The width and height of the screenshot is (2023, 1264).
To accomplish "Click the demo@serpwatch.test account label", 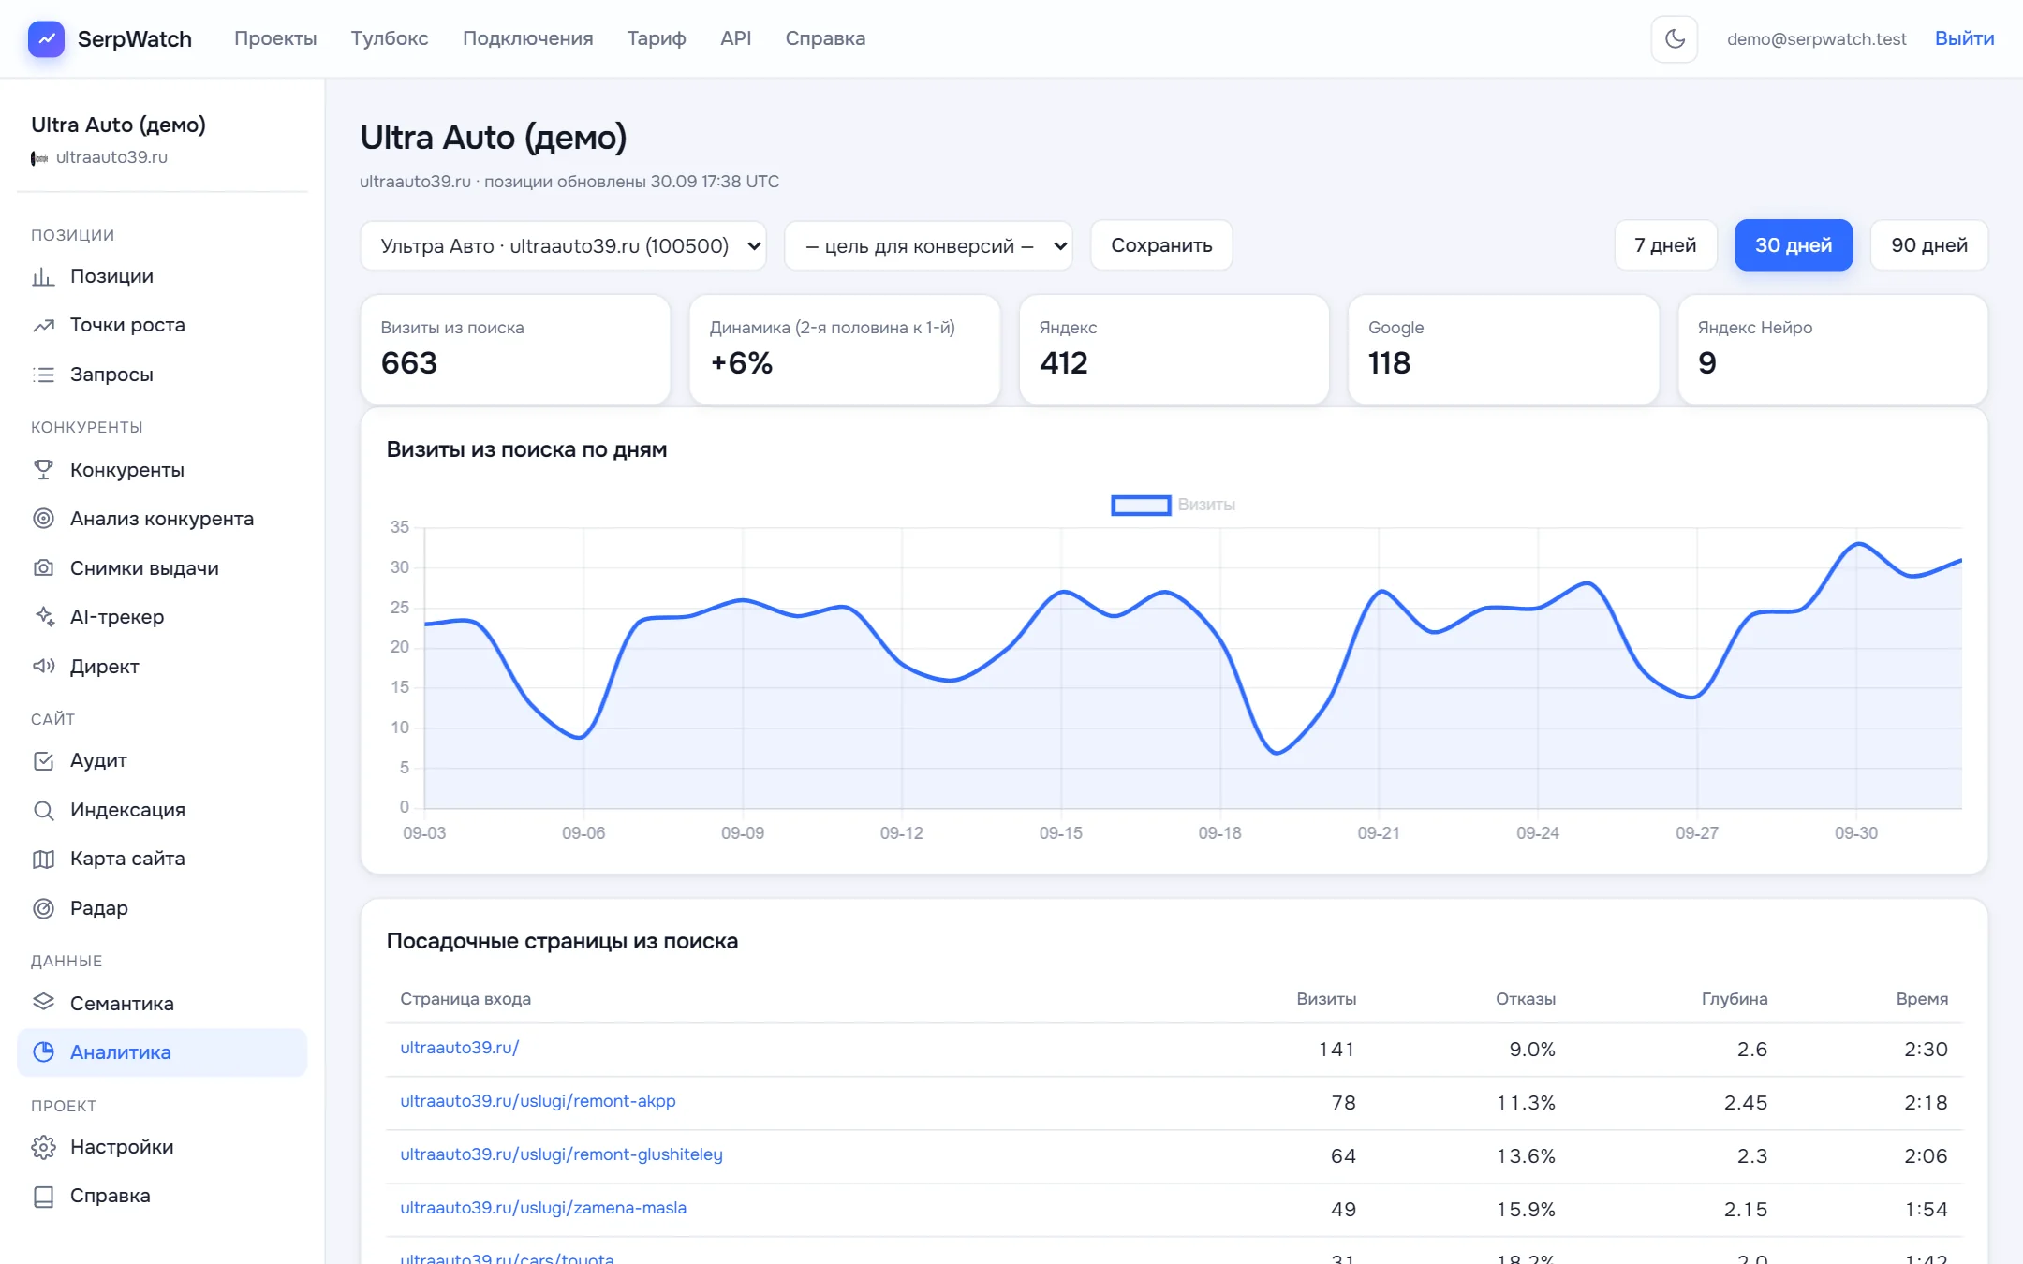I will tap(1817, 39).
